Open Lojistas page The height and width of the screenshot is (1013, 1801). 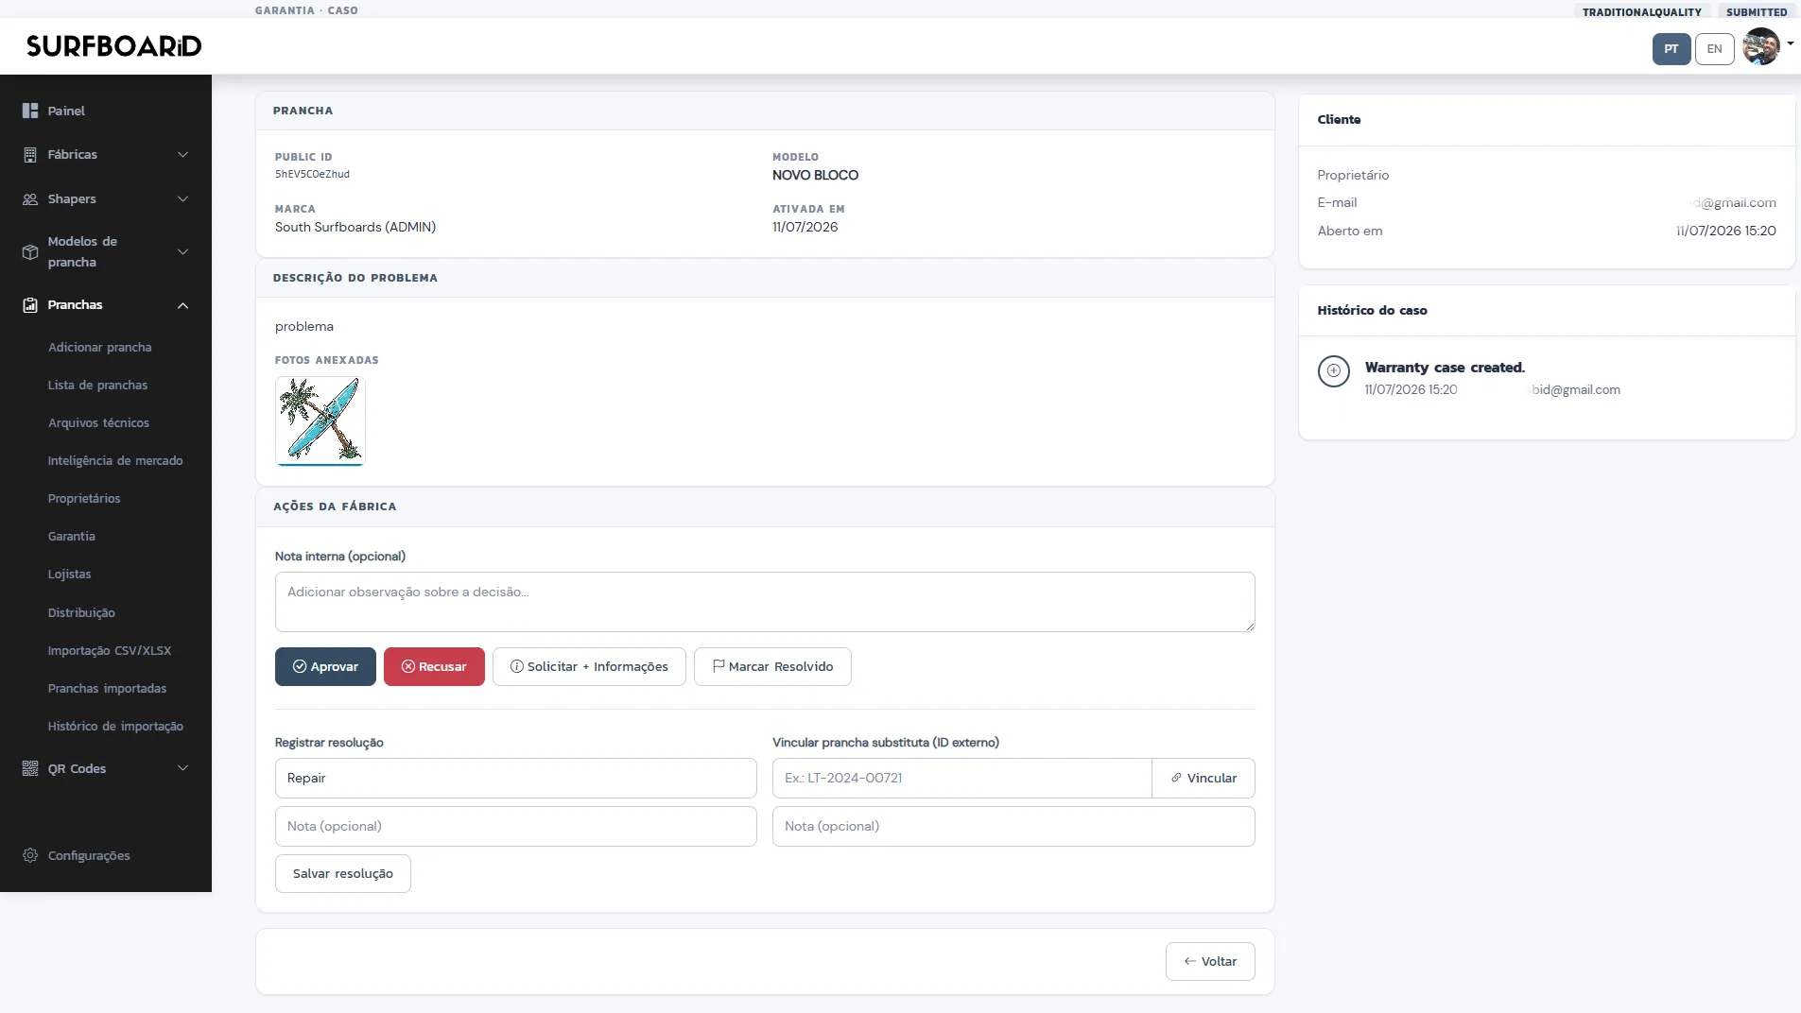69,574
